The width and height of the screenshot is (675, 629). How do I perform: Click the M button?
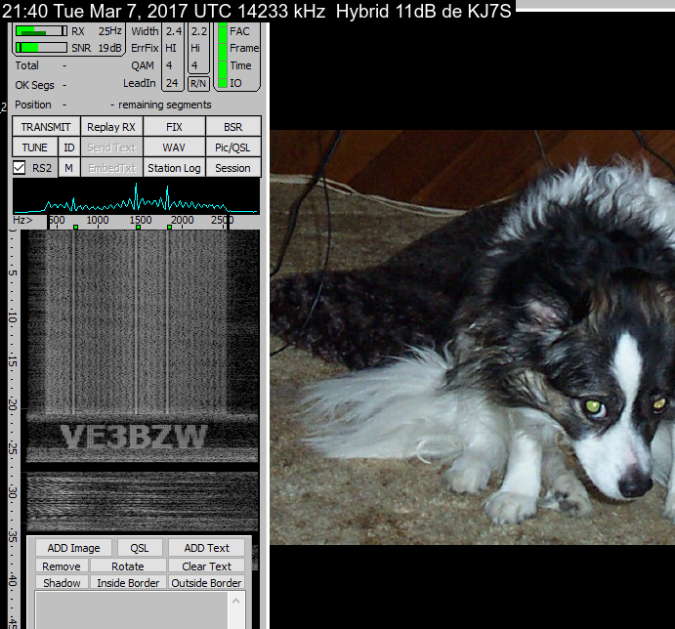click(69, 167)
